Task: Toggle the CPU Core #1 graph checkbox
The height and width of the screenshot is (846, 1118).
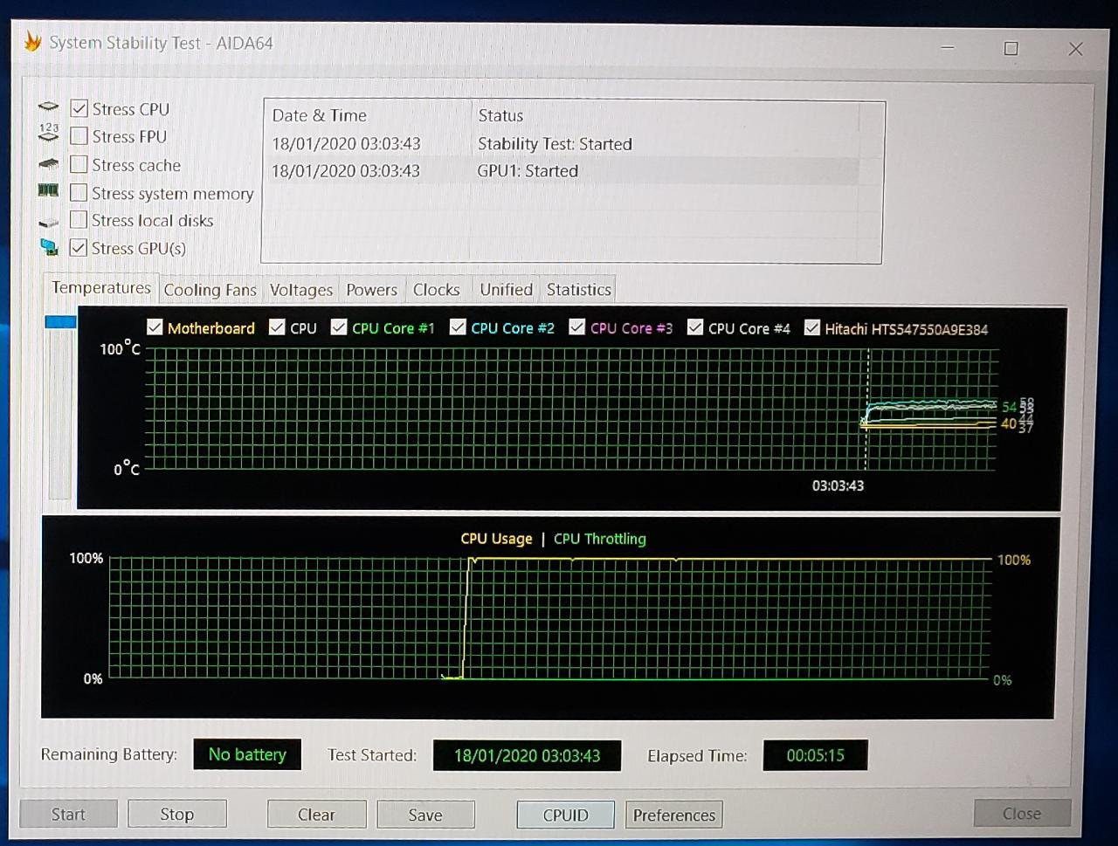Action: tap(339, 327)
